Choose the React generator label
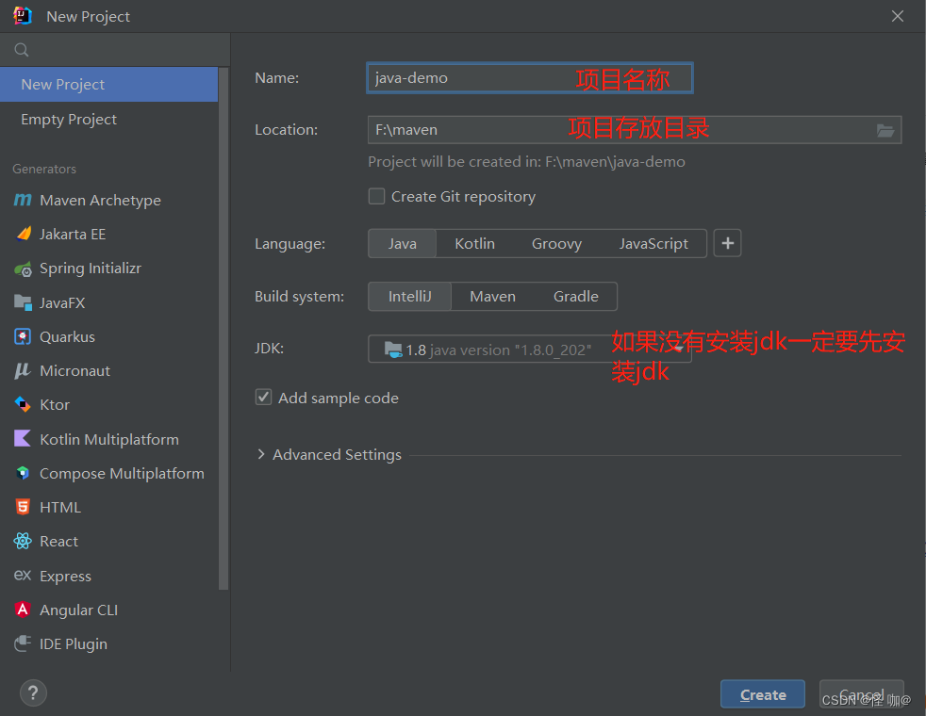Screen dimensions: 926x716 58,542
